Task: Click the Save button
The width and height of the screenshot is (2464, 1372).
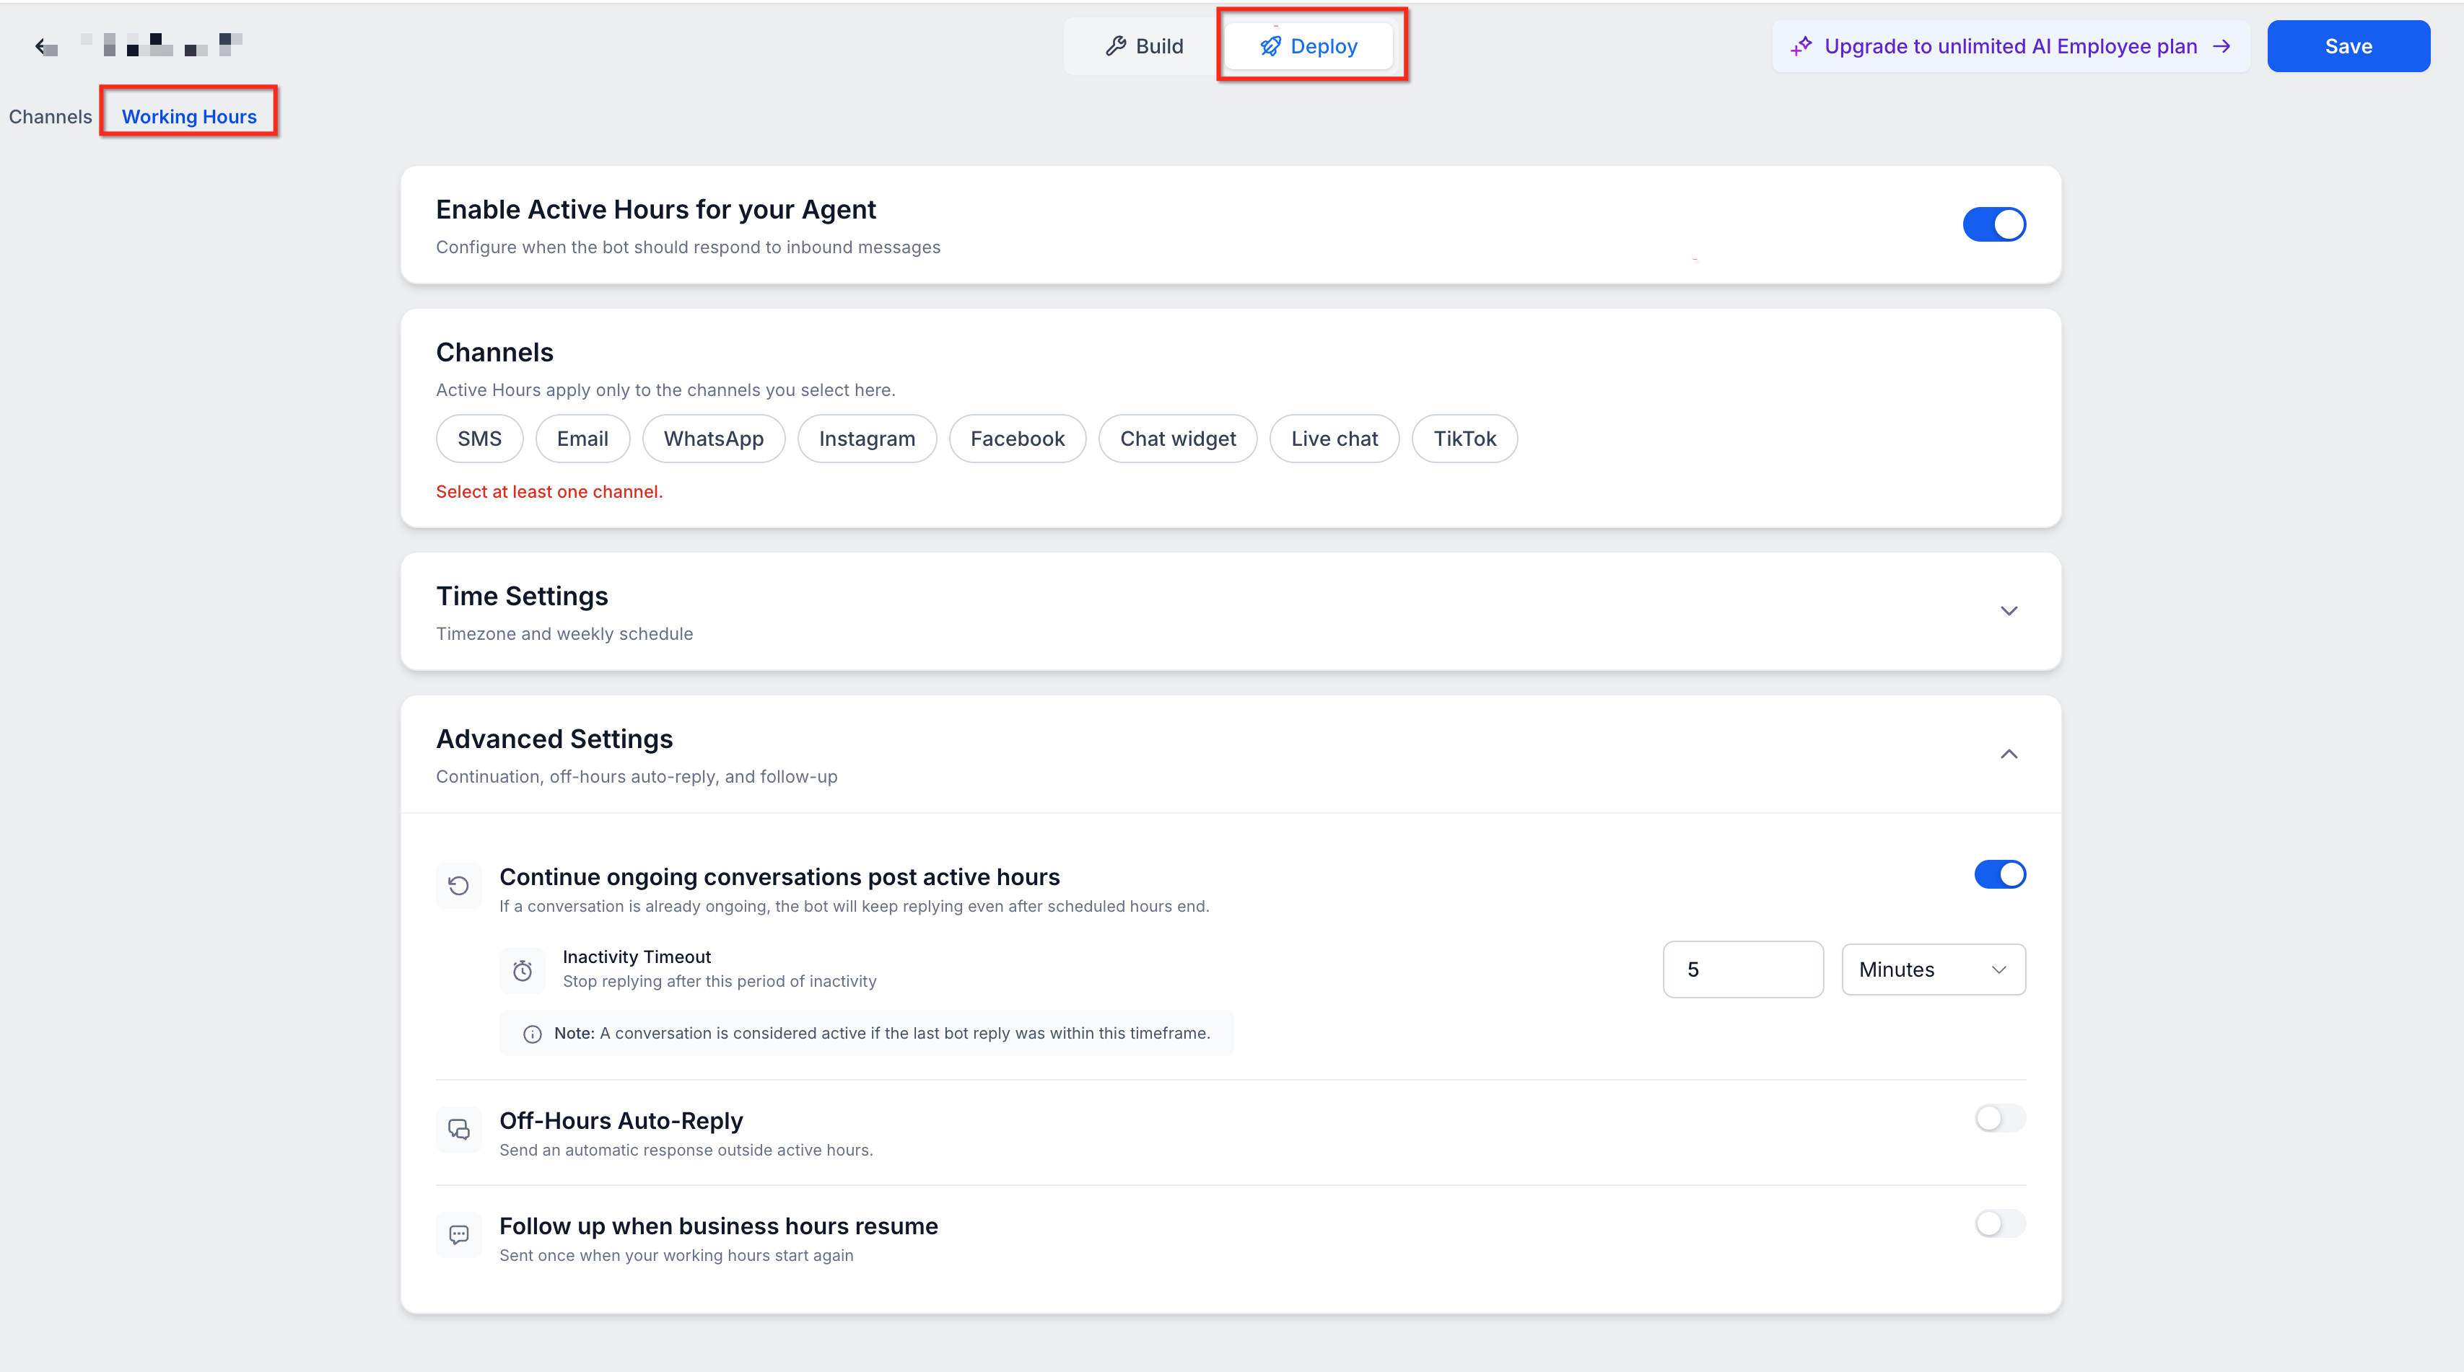Action: pos(2349,46)
